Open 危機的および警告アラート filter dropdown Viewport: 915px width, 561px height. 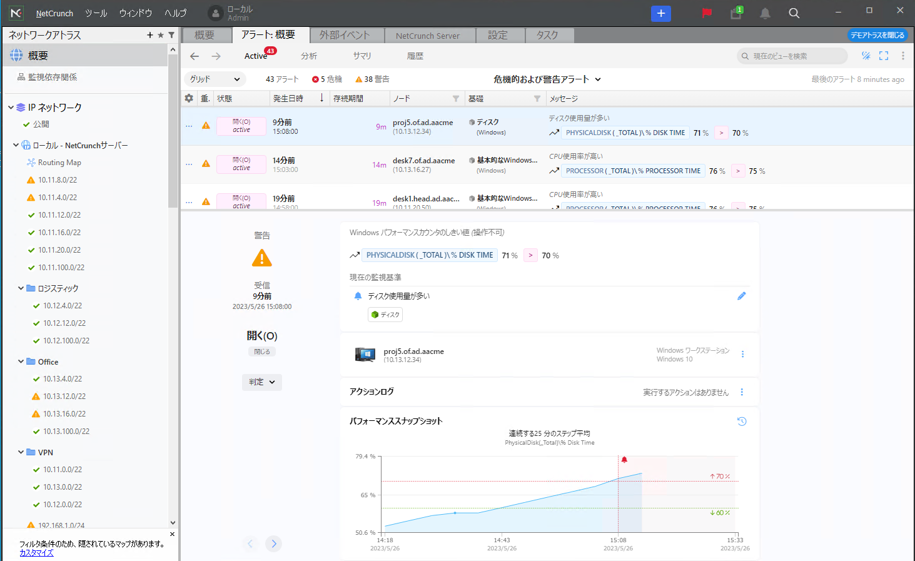pyautogui.click(x=547, y=79)
